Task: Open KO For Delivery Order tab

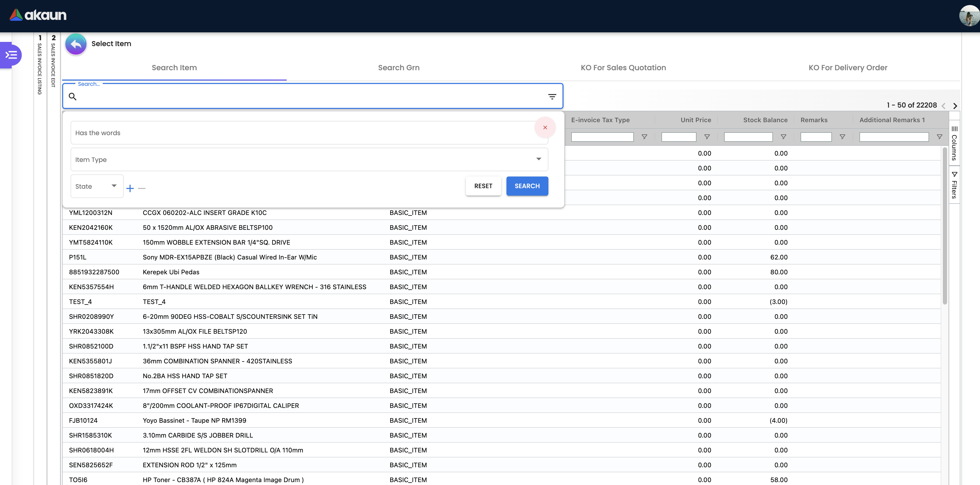Action: [848, 68]
